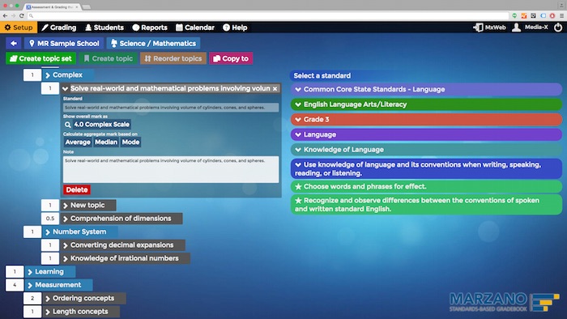Image resolution: width=567 pixels, height=319 pixels.
Task: Expand the Number System topic set
Action: tap(79, 232)
